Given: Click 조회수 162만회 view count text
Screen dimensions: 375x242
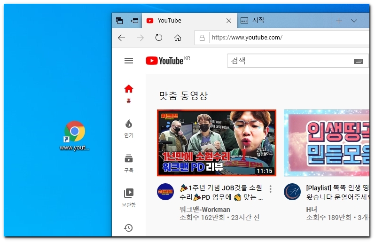Looking at the screenshot, I should 202,218.
